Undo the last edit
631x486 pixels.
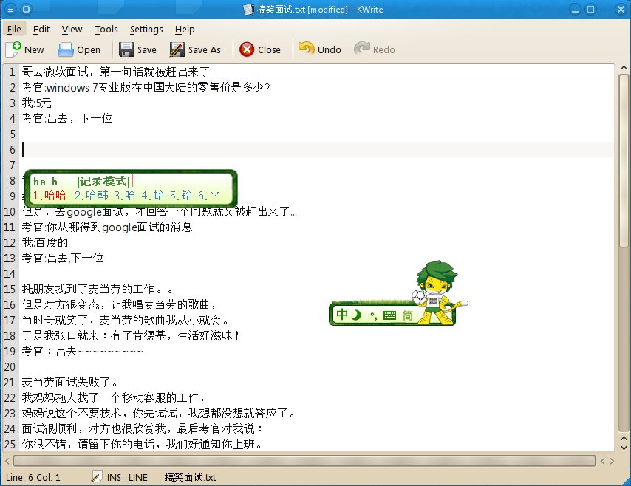coord(319,49)
